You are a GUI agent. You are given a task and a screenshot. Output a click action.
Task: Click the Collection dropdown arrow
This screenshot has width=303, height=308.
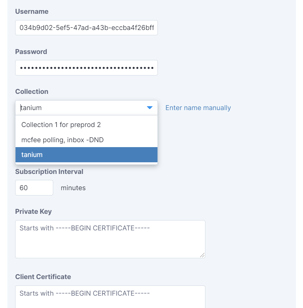(x=150, y=108)
